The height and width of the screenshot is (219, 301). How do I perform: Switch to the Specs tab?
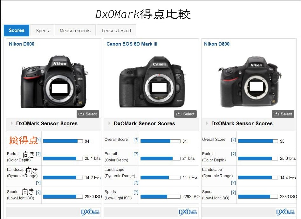42,31
